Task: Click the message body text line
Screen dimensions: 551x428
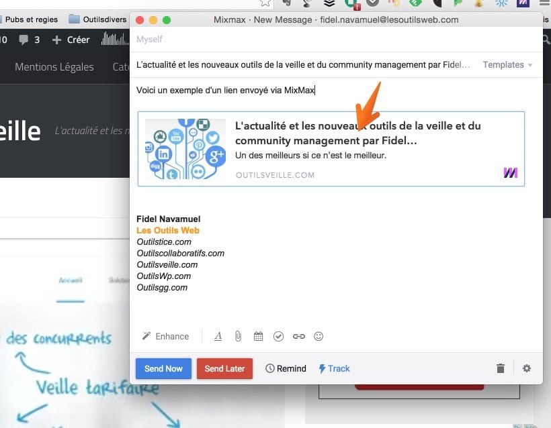Action: tap(226, 90)
